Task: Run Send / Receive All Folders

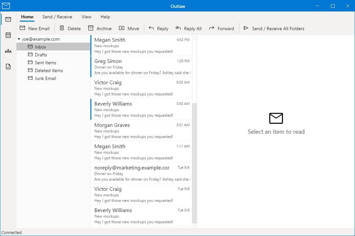Action: [274, 28]
